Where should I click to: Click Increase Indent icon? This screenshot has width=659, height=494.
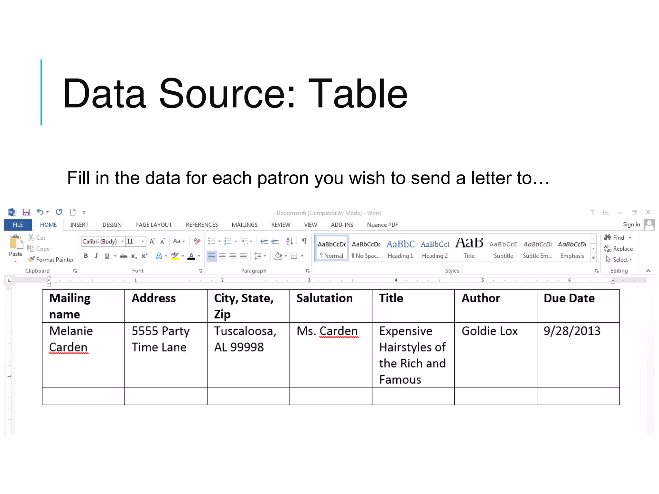[275, 241]
